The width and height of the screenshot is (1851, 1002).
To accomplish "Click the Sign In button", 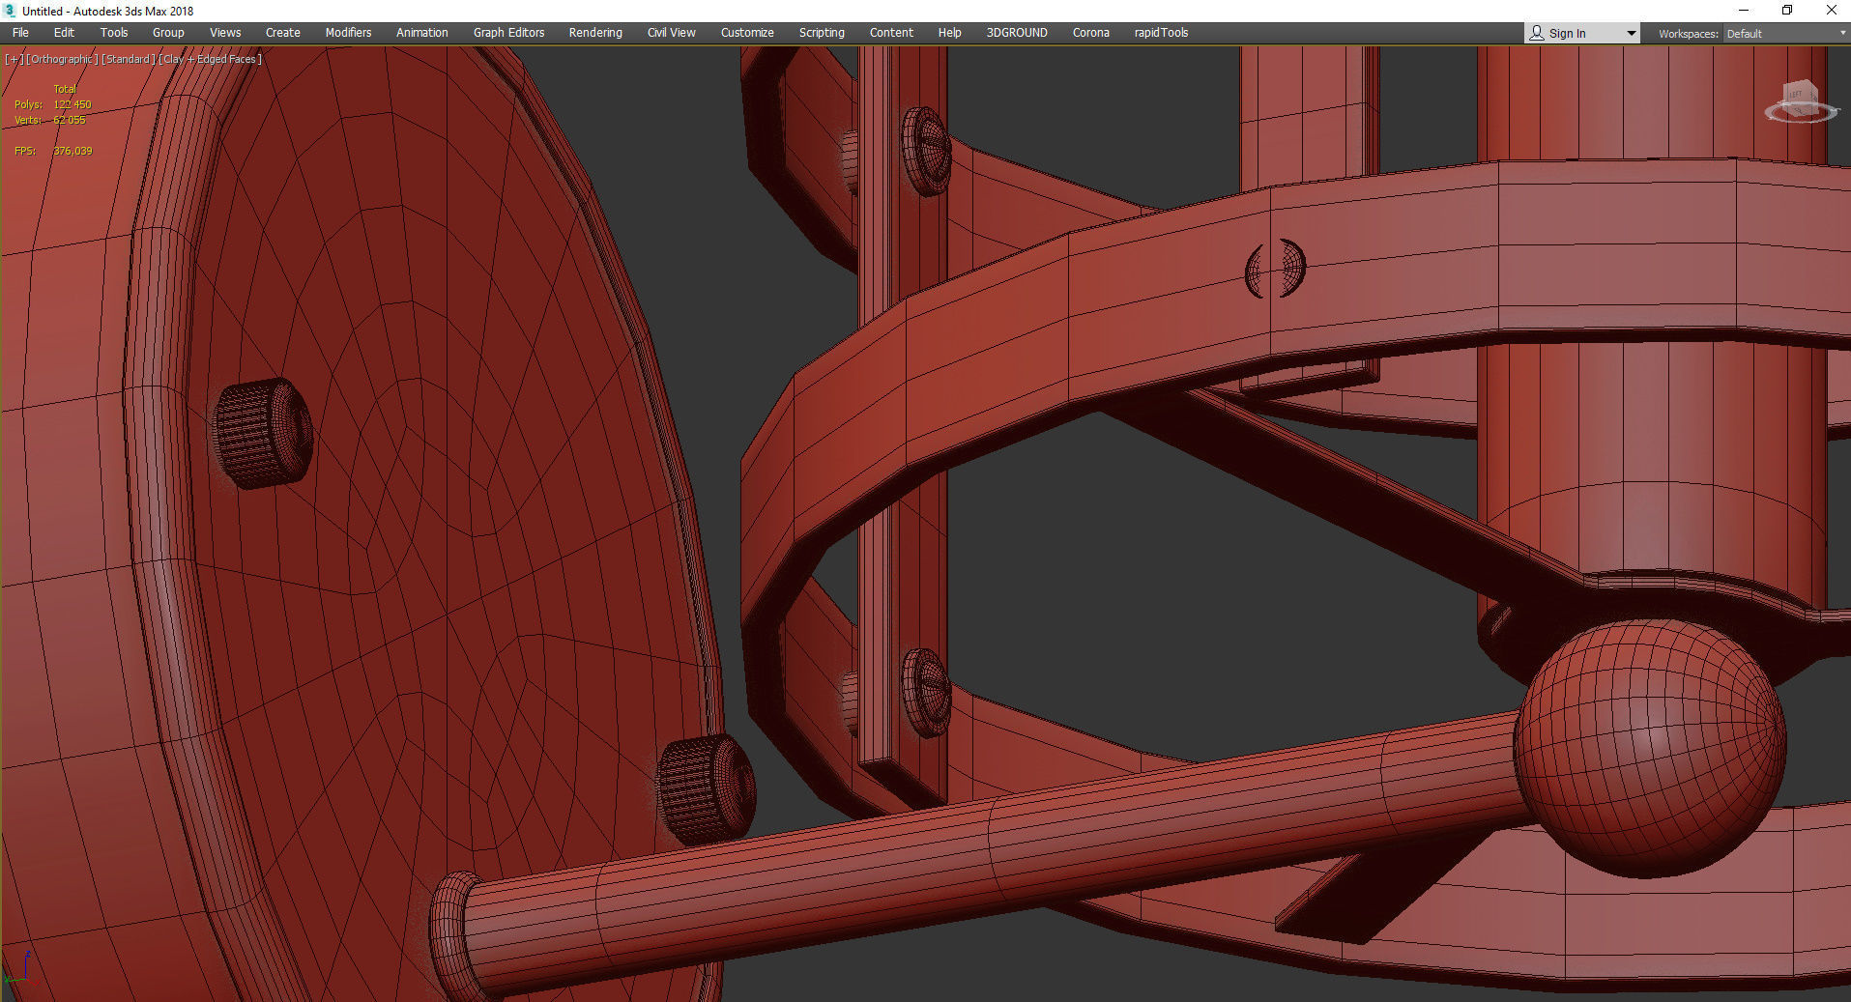I will click(1567, 34).
